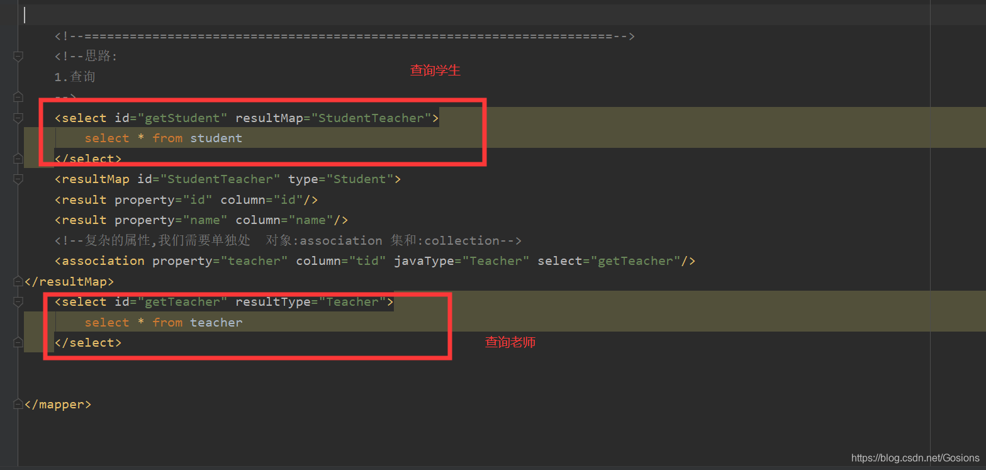Click the line "select * from student"

[x=164, y=138]
